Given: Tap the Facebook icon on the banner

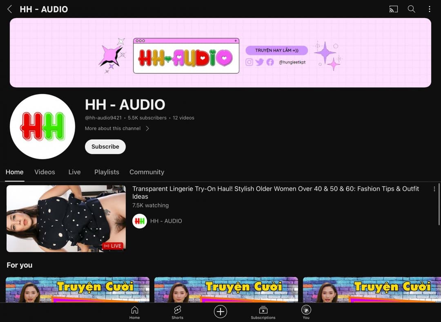Looking at the screenshot, I should 270,62.
